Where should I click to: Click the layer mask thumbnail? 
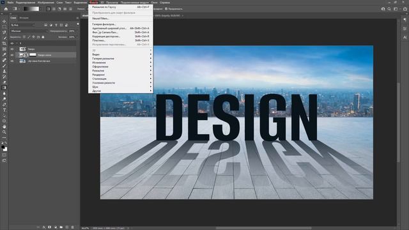[x=33, y=55]
